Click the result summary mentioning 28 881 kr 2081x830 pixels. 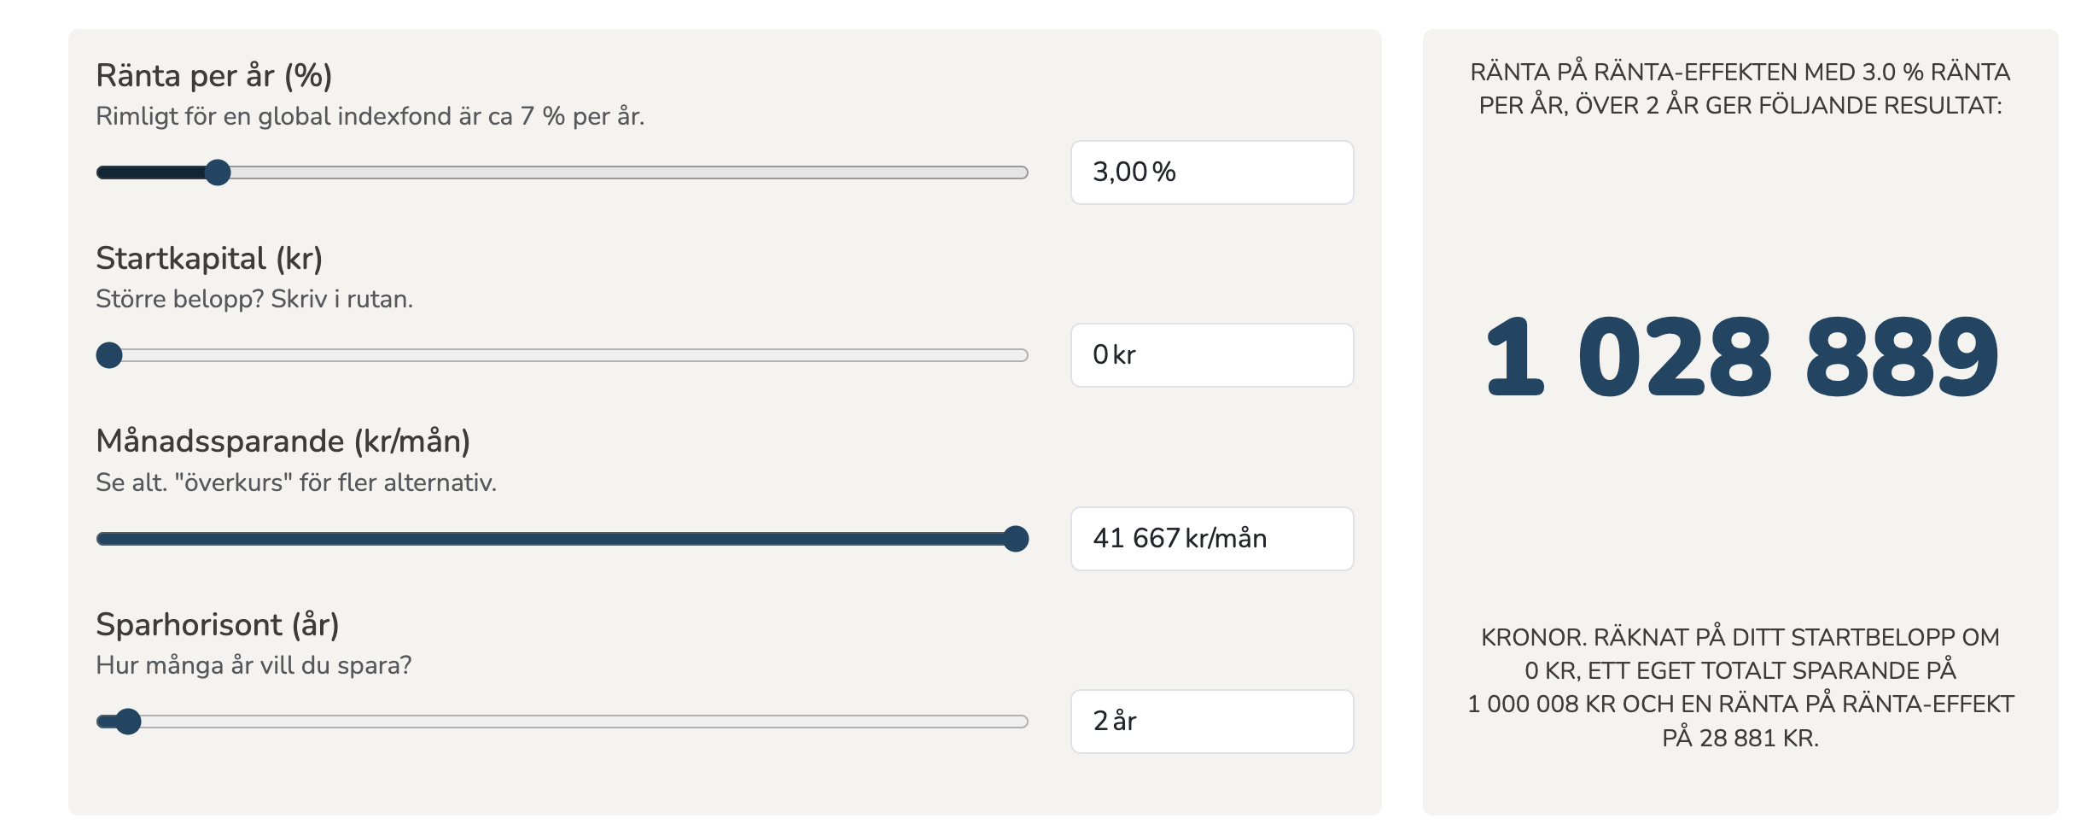pyautogui.click(x=1740, y=687)
